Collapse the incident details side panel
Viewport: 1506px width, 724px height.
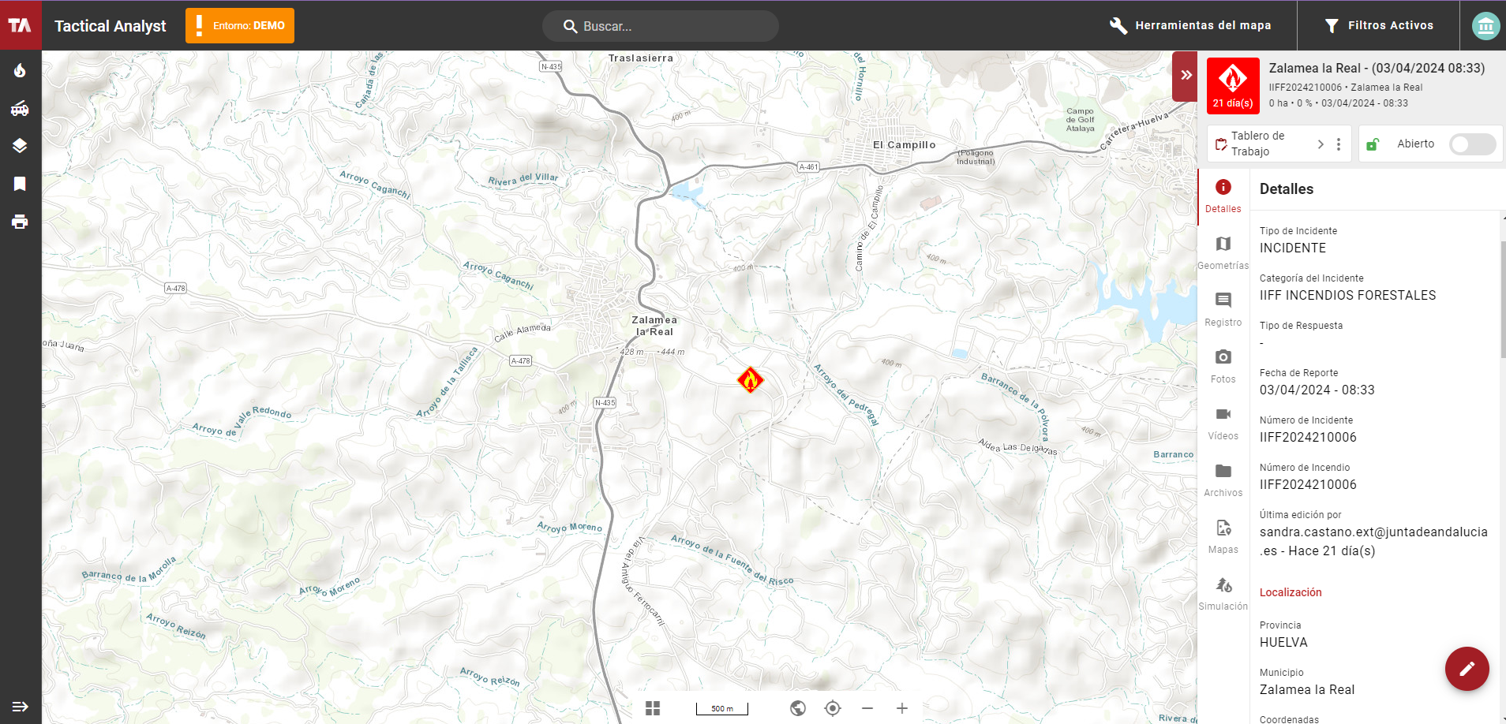pos(1186,76)
